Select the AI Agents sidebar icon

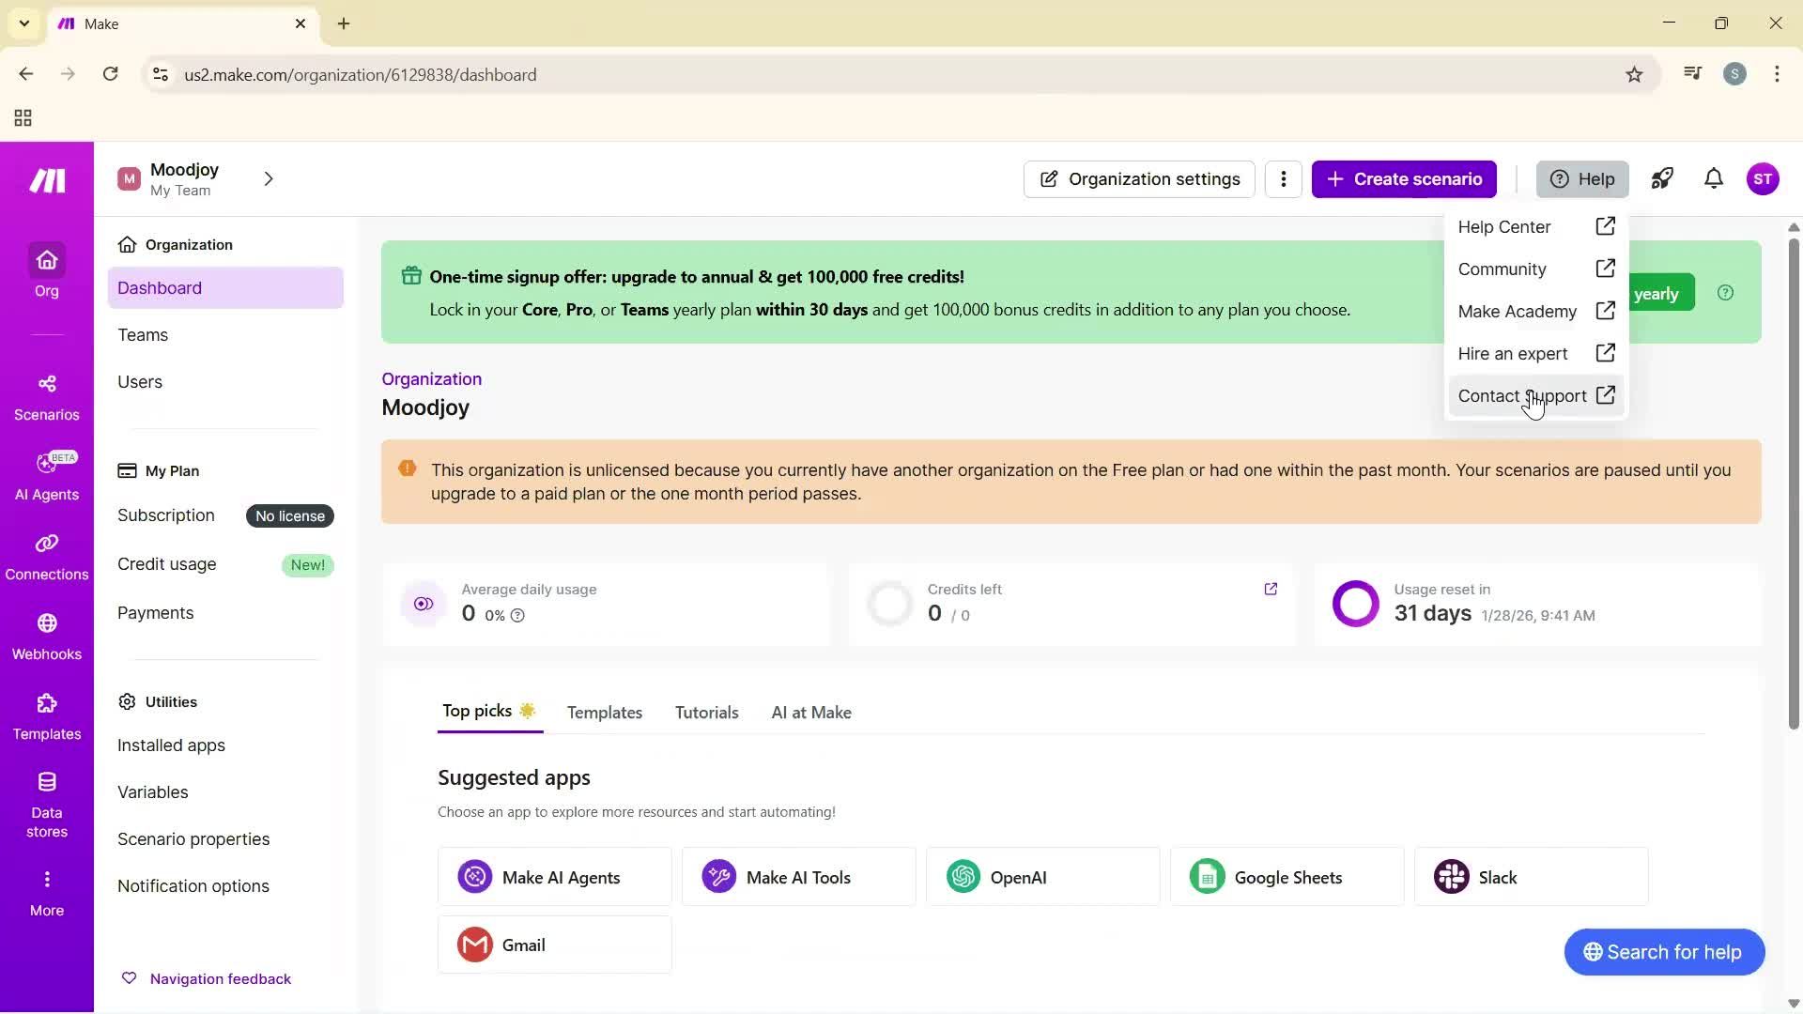[46, 474]
